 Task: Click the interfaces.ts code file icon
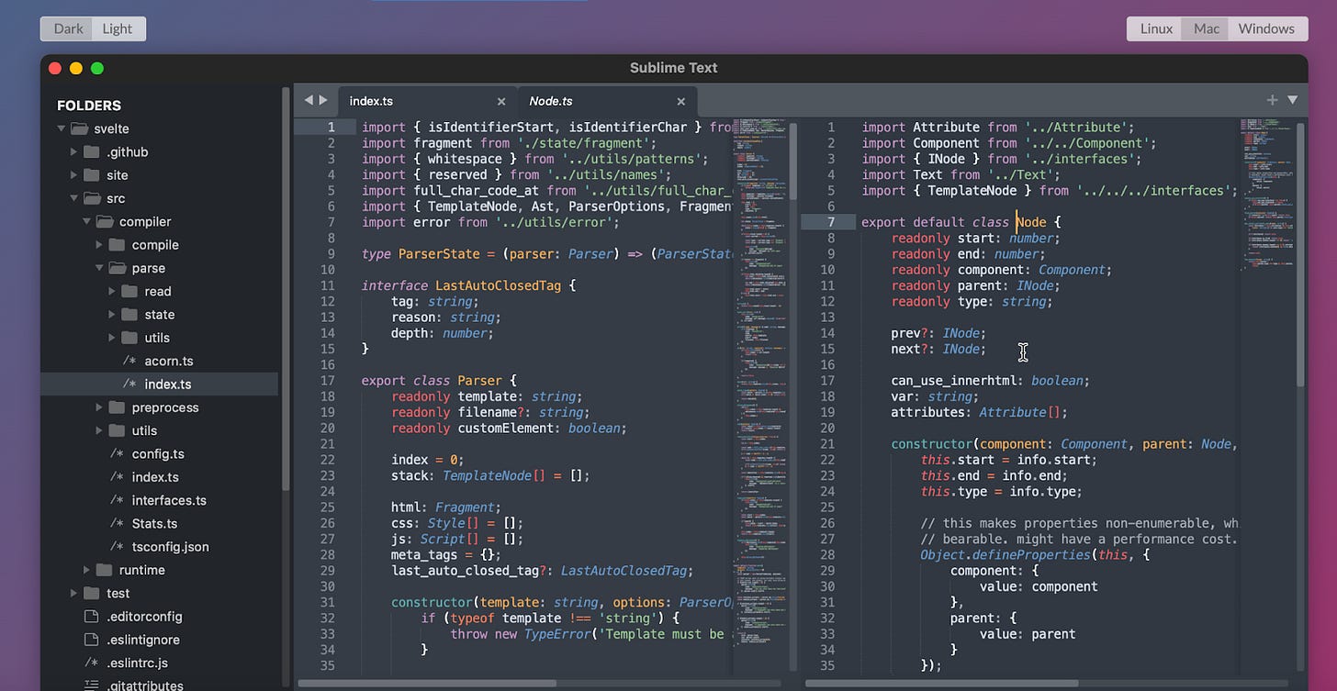coord(117,500)
